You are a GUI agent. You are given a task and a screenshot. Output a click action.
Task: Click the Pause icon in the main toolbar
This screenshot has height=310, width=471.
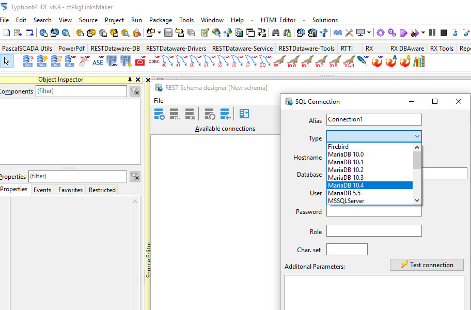432,33
